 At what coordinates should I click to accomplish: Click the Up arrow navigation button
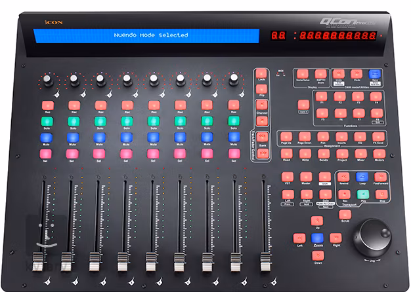[317, 221]
